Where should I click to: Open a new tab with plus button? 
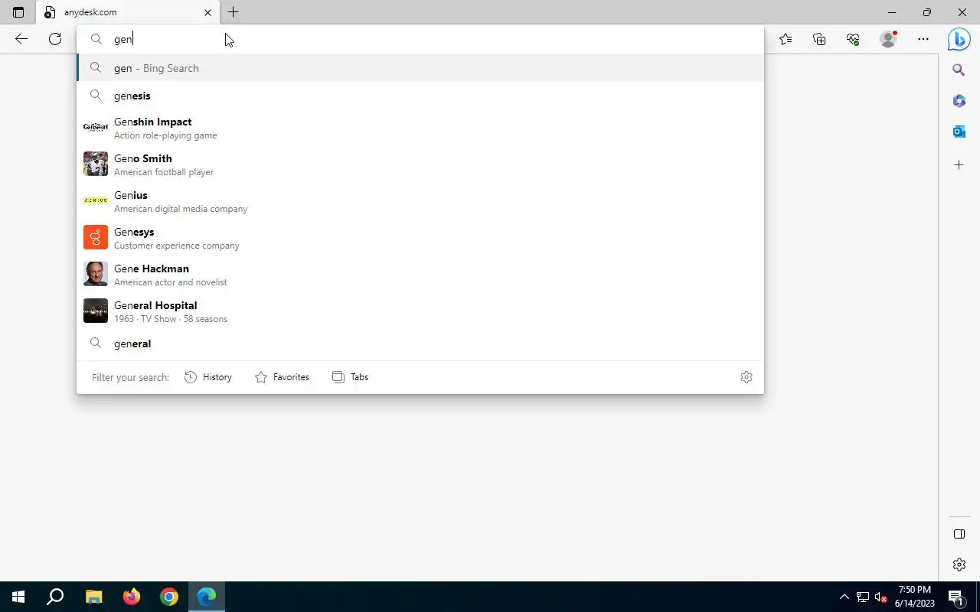[234, 12]
